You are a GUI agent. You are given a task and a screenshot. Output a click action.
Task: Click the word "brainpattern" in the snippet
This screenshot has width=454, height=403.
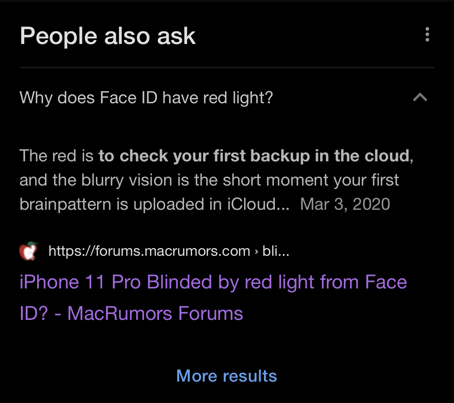coord(65,204)
